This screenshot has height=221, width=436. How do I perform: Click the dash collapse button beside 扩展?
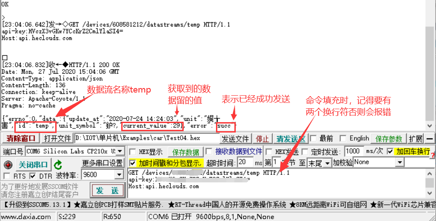(430, 138)
